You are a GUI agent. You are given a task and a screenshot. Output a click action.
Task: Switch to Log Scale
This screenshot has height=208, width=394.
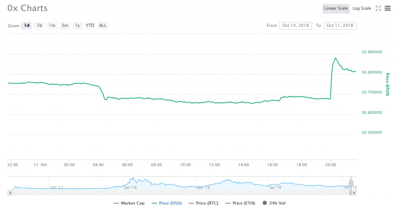coord(361,8)
